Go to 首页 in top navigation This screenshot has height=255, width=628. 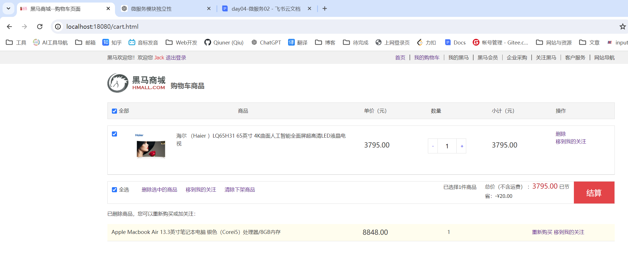click(x=400, y=58)
